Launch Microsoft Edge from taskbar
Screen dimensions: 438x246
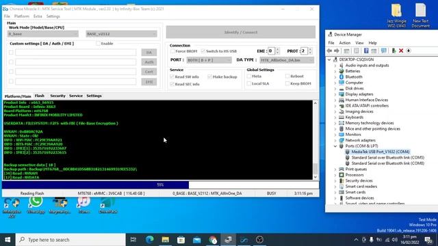[150, 240]
